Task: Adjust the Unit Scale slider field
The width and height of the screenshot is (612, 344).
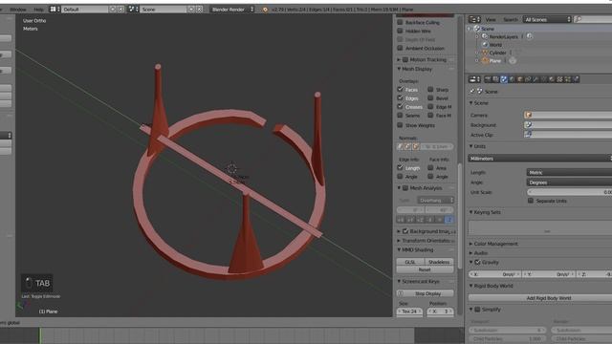Action: coord(570,192)
